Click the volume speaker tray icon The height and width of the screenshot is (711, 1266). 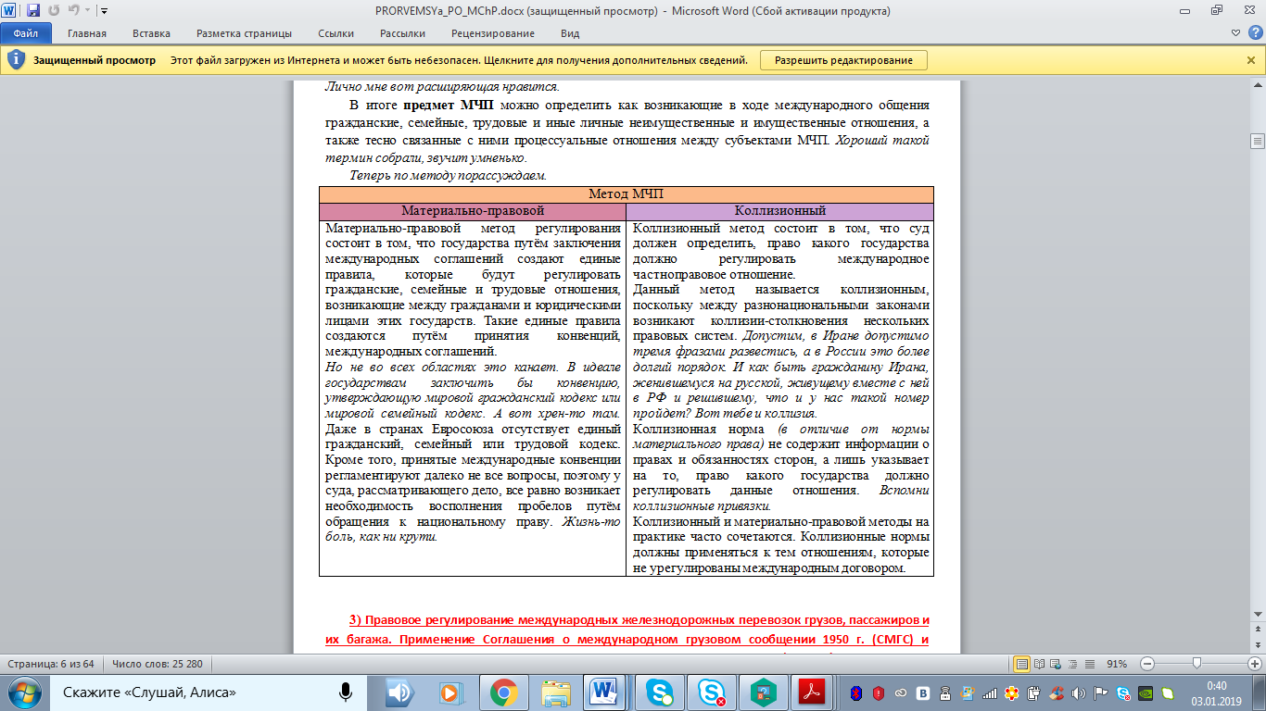point(1078,692)
